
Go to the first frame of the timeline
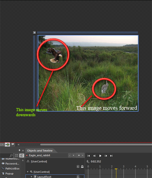(x=88, y=156)
